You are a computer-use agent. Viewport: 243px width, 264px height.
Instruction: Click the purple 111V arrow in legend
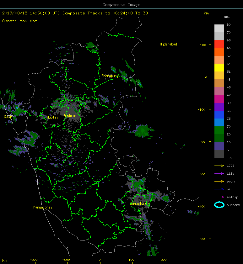click(x=219, y=174)
